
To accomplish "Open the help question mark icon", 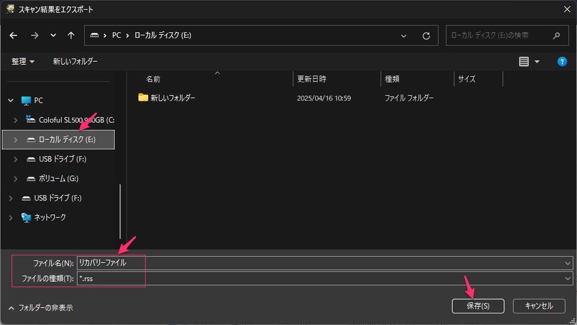I will click(562, 62).
